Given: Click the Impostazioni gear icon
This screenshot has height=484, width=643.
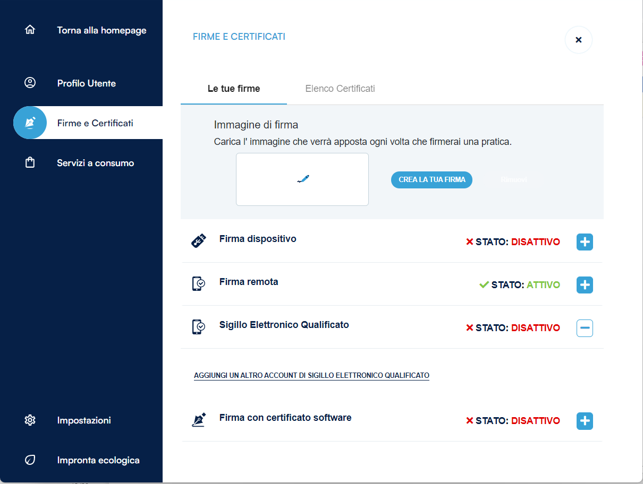Looking at the screenshot, I should pyautogui.click(x=30, y=420).
